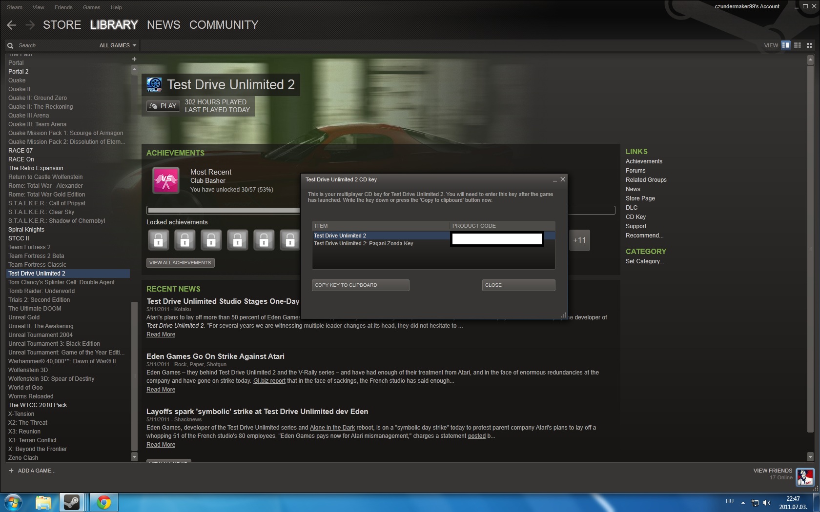Switch to list view mode icon
Viewport: 820px width, 512px height.
(x=798, y=45)
